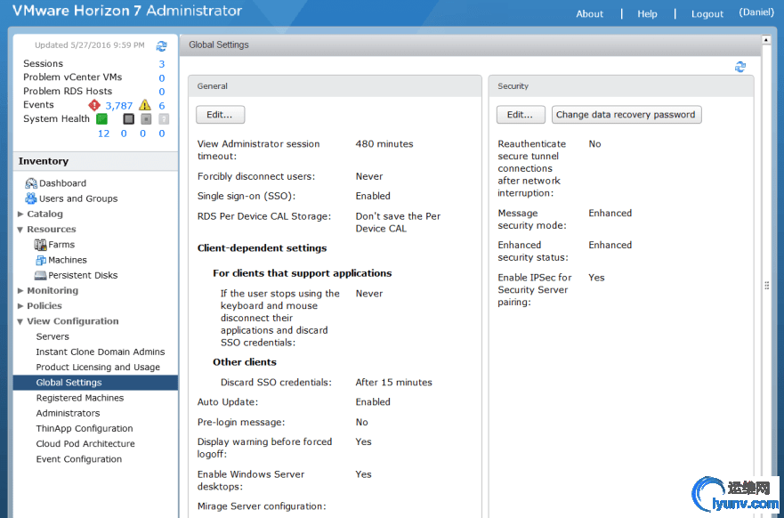Click the Auto Update label
784x518 pixels.
[x=228, y=402]
